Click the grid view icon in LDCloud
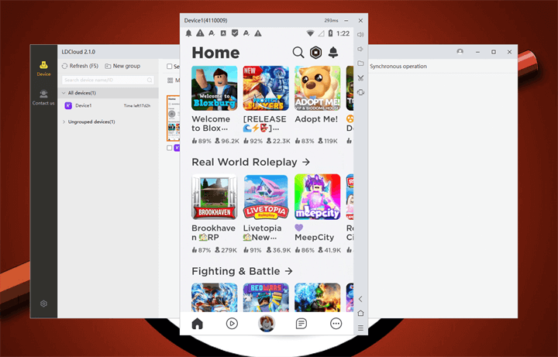 tap(170, 81)
